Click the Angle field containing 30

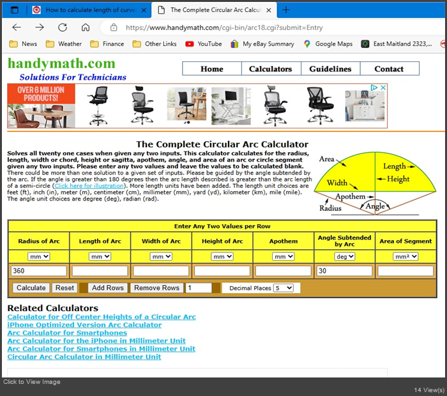pyautogui.click(x=344, y=271)
